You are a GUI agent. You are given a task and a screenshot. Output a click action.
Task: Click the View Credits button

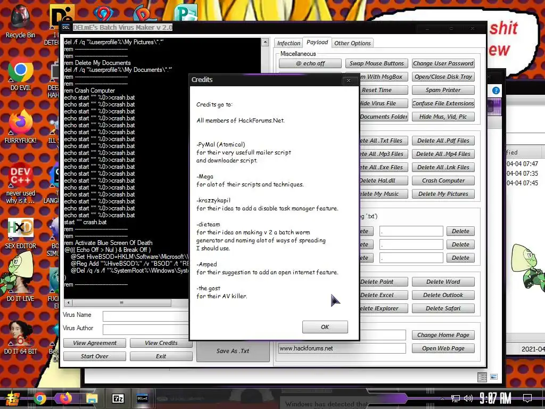pos(161,343)
